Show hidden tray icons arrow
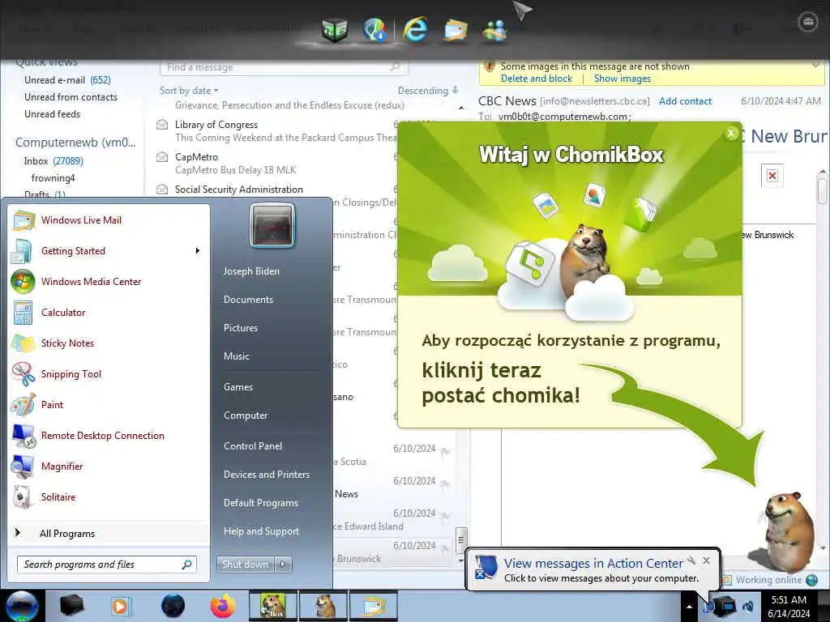The width and height of the screenshot is (830, 622). coord(689,607)
